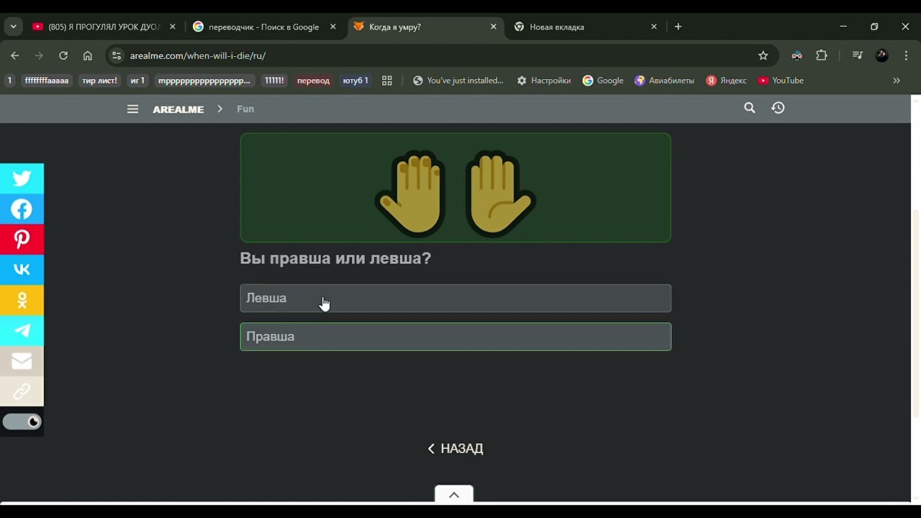Open the Chrome three-dot menu

(906, 55)
